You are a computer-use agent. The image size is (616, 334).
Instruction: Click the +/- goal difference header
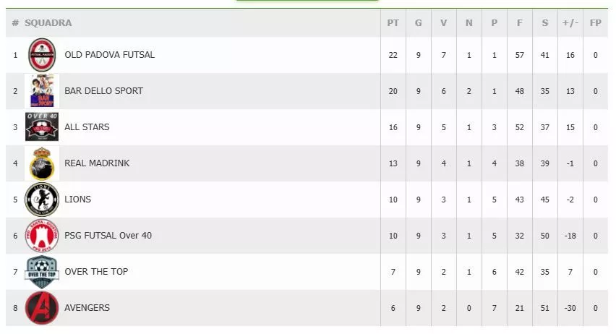[x=570, y=23]
